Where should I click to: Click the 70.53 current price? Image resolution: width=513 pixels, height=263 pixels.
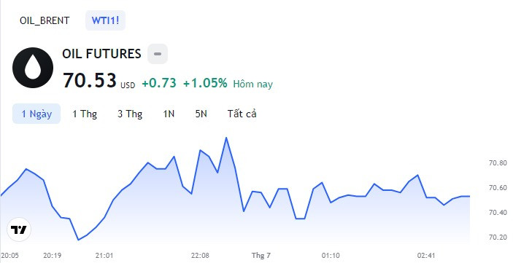coord(89,80)
